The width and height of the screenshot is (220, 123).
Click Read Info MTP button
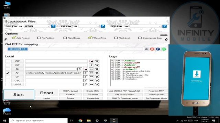156,91
